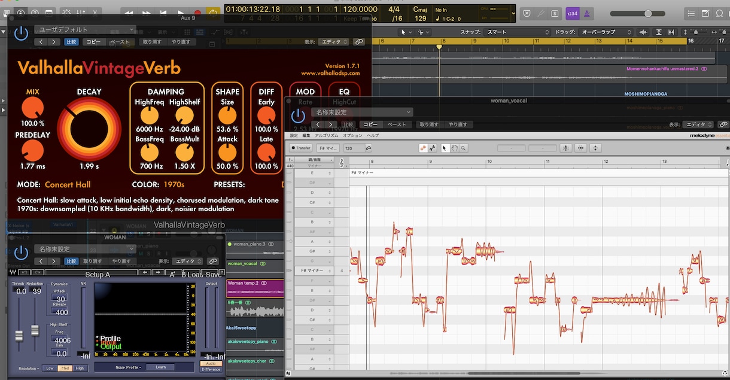Open Melodyne オプション menu
Viewport: 730px width, 380px height.
click(352, 136)
